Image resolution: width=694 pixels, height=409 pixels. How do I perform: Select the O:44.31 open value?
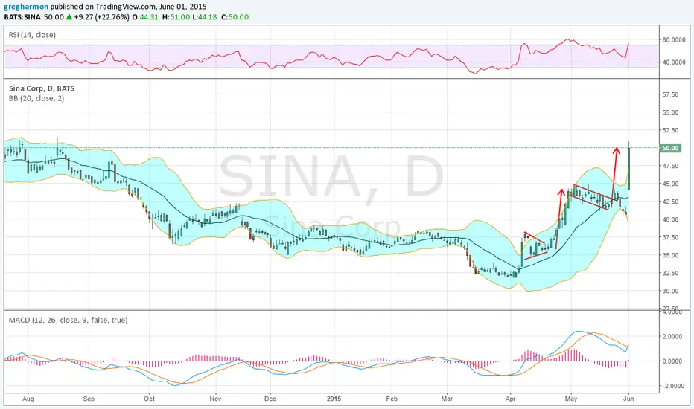click(x=146, y=17)
